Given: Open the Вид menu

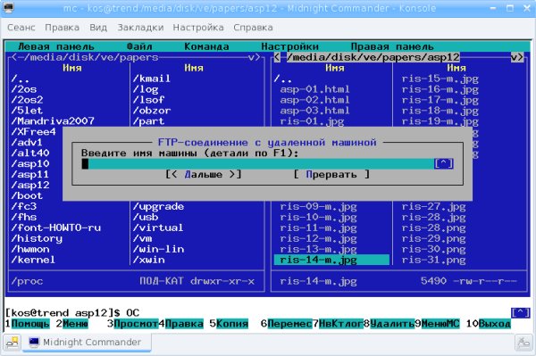Looking at the screenshot, I should coord(98,28).
